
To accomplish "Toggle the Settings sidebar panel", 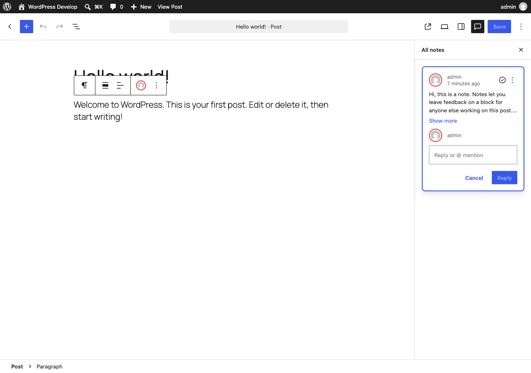I will point(461,27).
